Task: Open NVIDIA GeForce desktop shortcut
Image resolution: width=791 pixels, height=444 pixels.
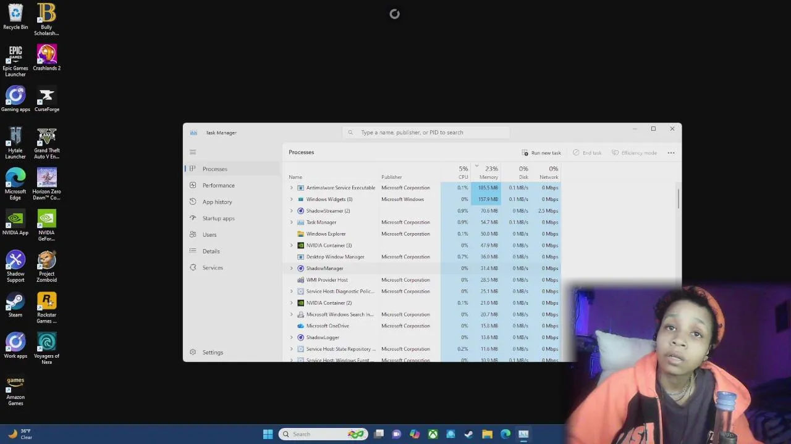Action: pos(46,225)
